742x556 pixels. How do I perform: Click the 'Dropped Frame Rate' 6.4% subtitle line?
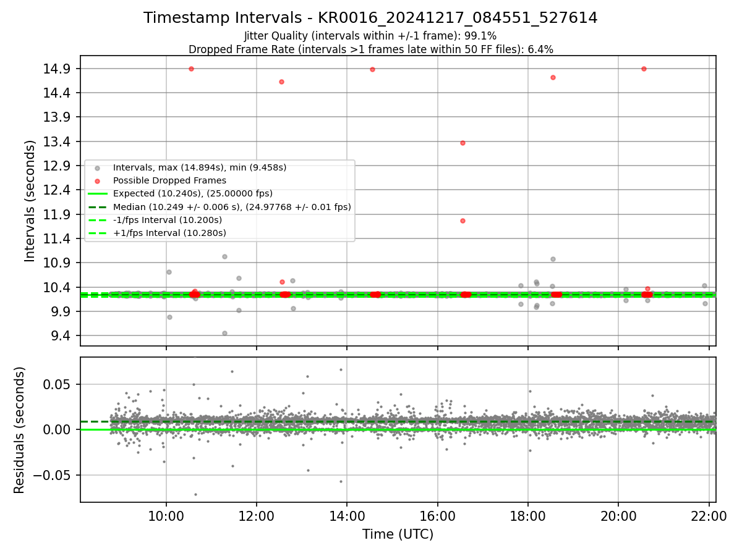click(x=370, y=49)
